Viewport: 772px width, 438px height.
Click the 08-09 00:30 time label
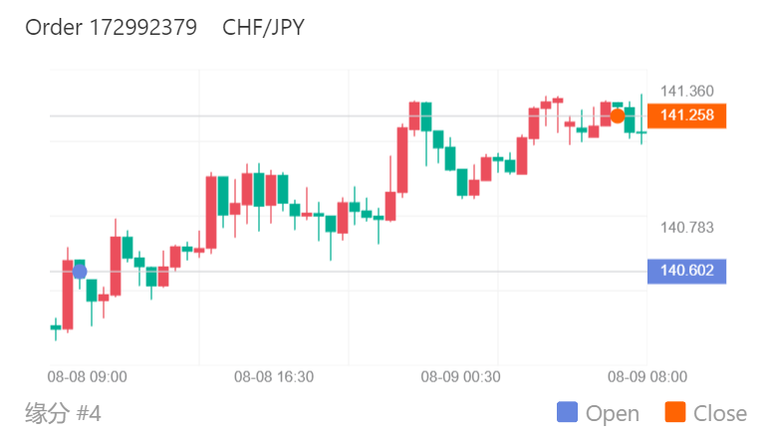click(460, 377)
